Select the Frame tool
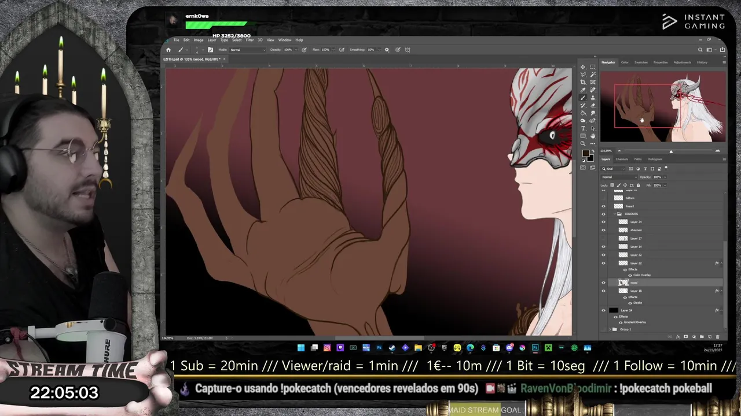The width and height of the screenshot is (741, 416). [593, 82]
